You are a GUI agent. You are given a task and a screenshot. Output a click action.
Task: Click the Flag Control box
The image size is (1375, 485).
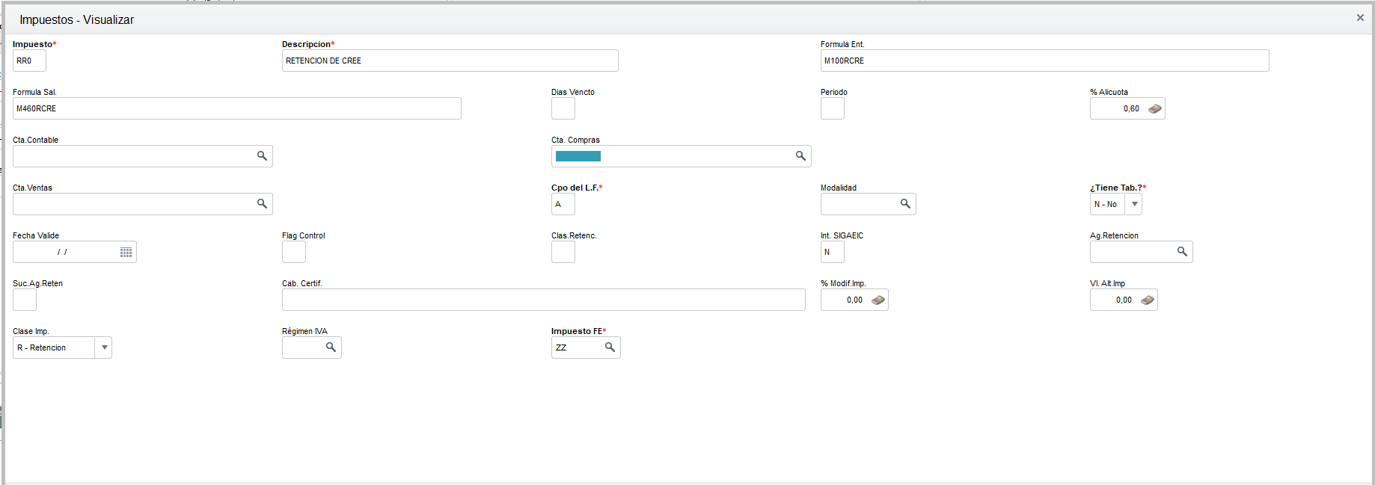coord(293,252)
